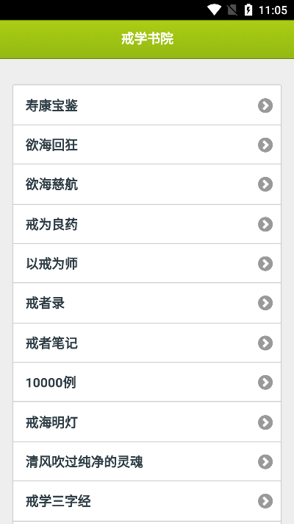Tap the chevron icon next to 欲海回狂
Screen dimensions: 294x524
265,145
